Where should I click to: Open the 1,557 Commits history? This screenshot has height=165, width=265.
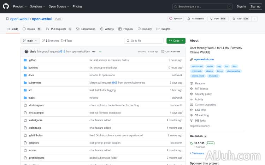171,51
